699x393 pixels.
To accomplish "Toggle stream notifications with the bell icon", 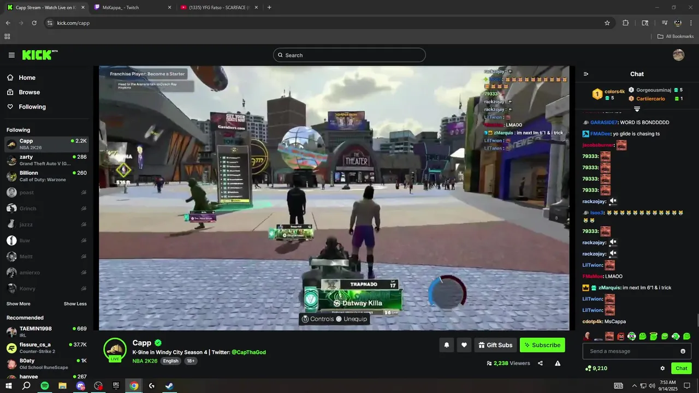I will click(447, 345).
